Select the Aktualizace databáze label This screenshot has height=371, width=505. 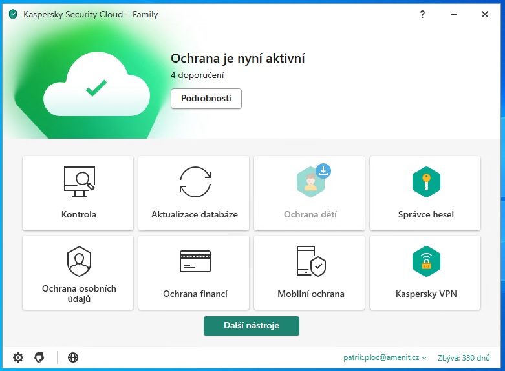point(195,214)
